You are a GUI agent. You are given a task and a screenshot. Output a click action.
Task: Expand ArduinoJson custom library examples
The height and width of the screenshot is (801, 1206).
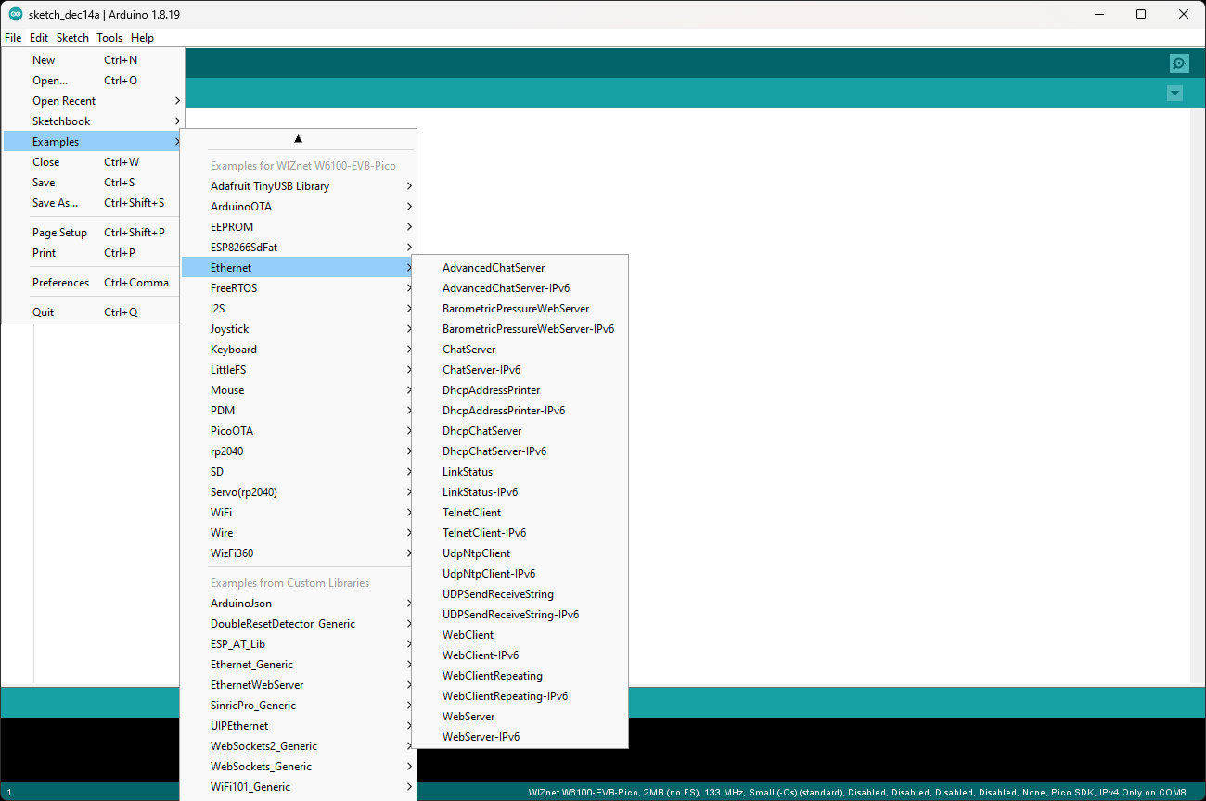(299, 604)
